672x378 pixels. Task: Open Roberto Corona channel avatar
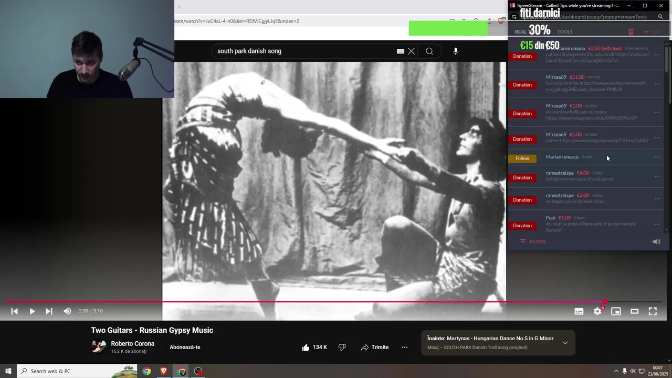99,346
